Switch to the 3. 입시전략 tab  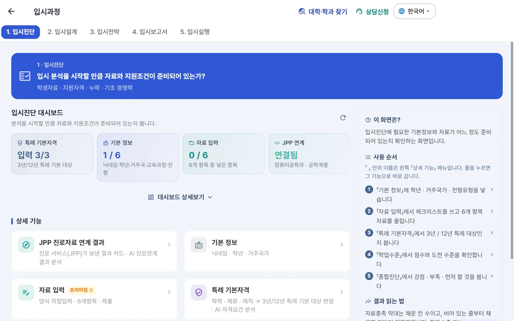click(104, 32)
